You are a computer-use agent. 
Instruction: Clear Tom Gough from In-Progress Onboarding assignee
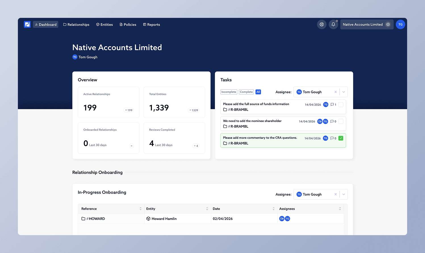tap(336, 194)
